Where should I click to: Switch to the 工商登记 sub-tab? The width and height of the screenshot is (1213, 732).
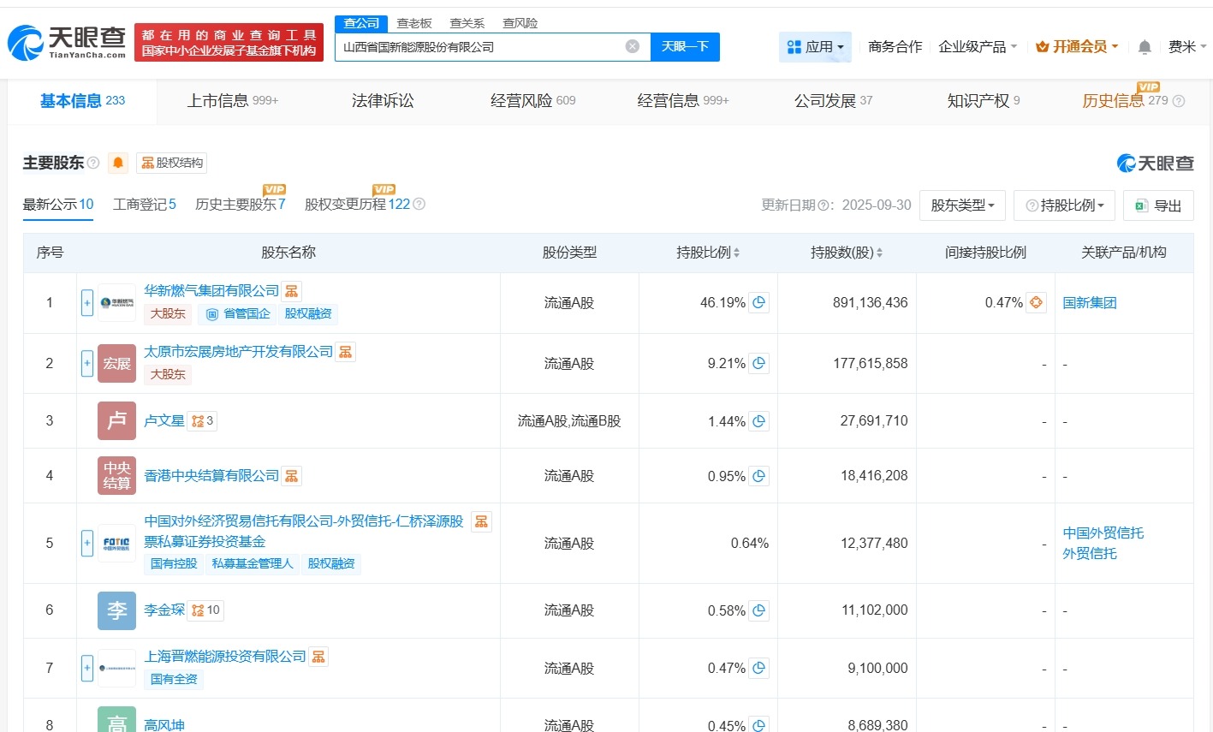point(143,205)
